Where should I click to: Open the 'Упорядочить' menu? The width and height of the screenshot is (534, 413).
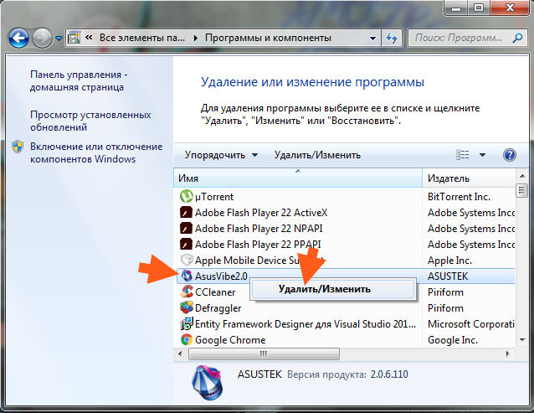[x=221, y=155]
